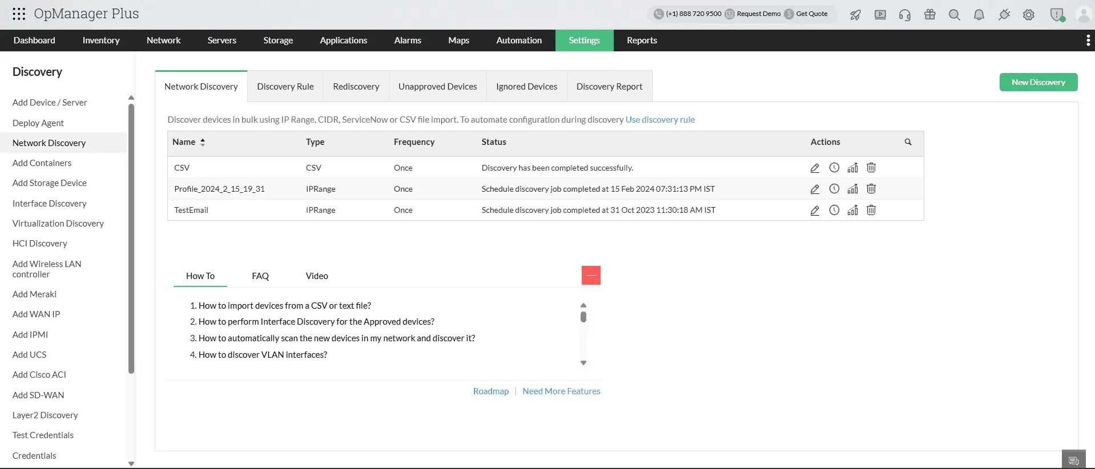1095x469 pixels.
Task: Open the Dashboard menu
Action: tap(34, 41)
